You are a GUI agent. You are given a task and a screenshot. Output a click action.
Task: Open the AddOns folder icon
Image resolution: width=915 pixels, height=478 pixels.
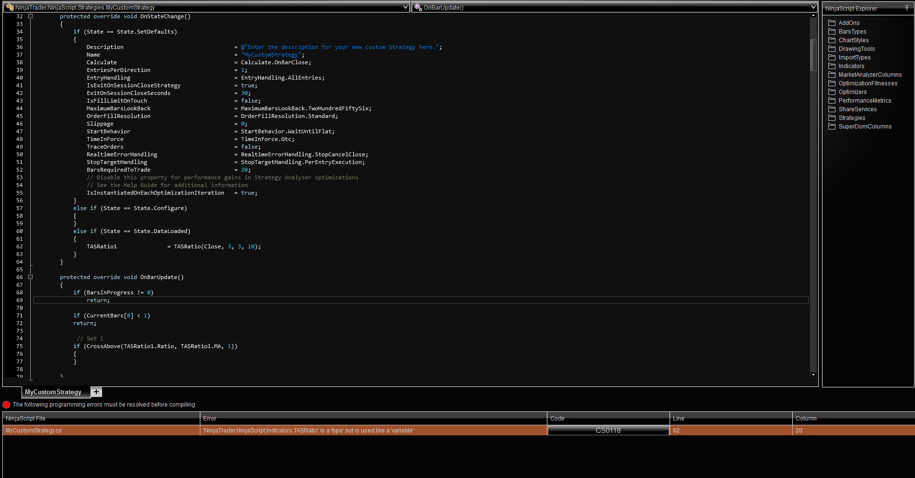coord(832,23)
